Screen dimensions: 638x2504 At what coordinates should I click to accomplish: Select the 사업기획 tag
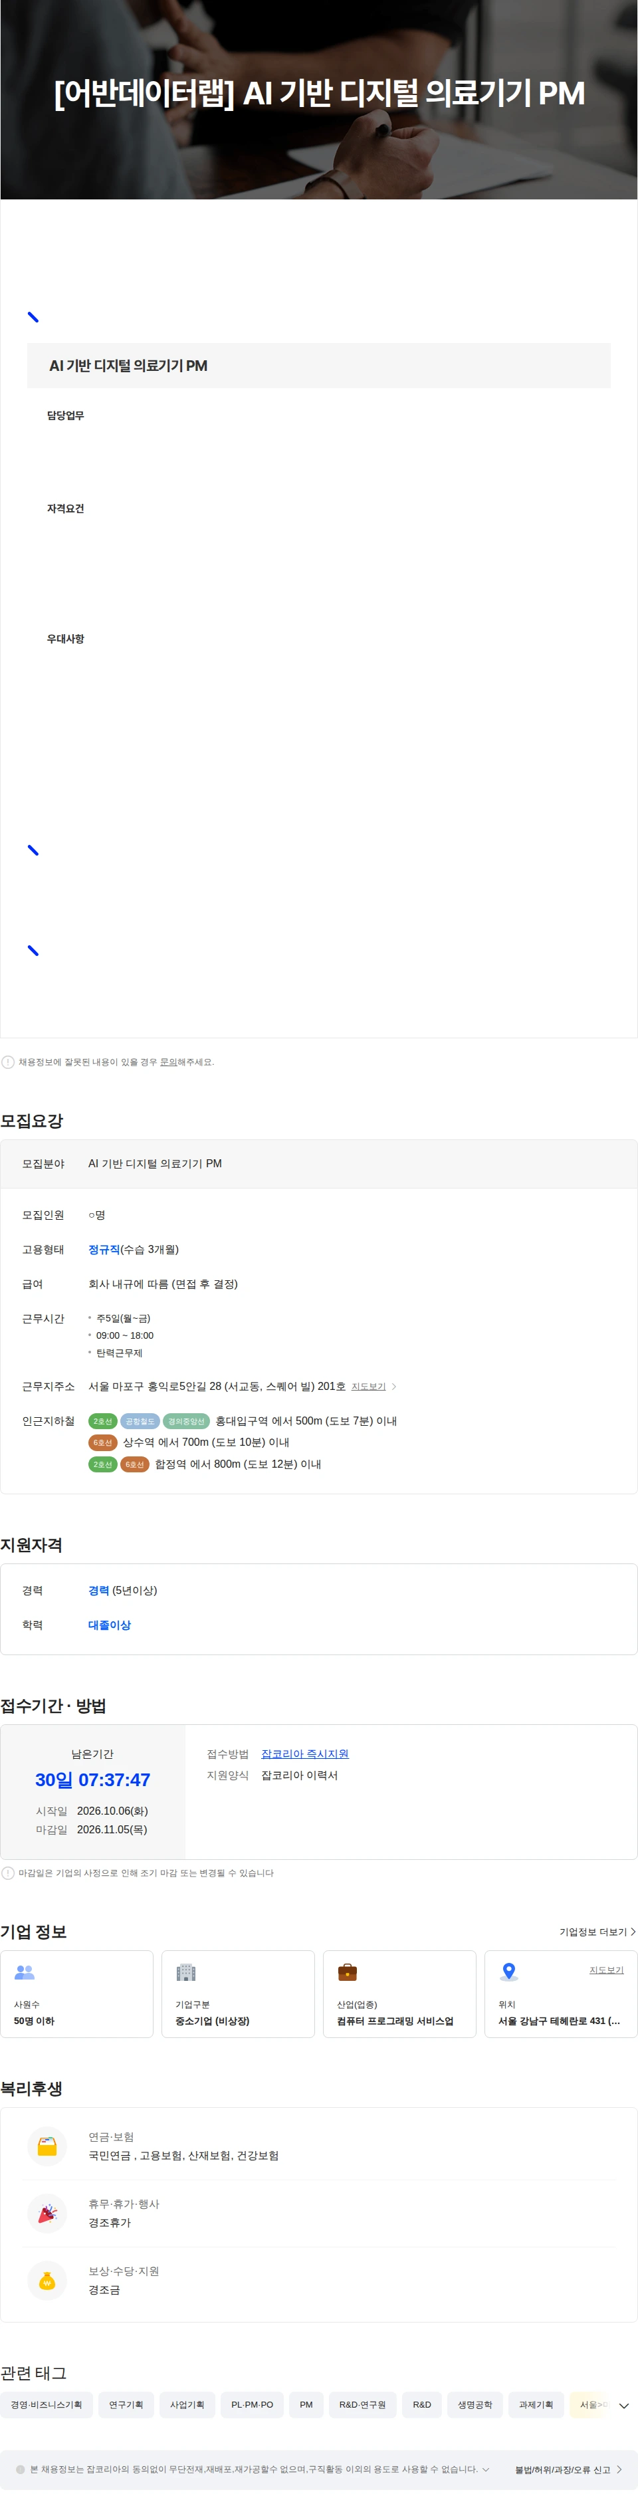[x=187, y=2405]
